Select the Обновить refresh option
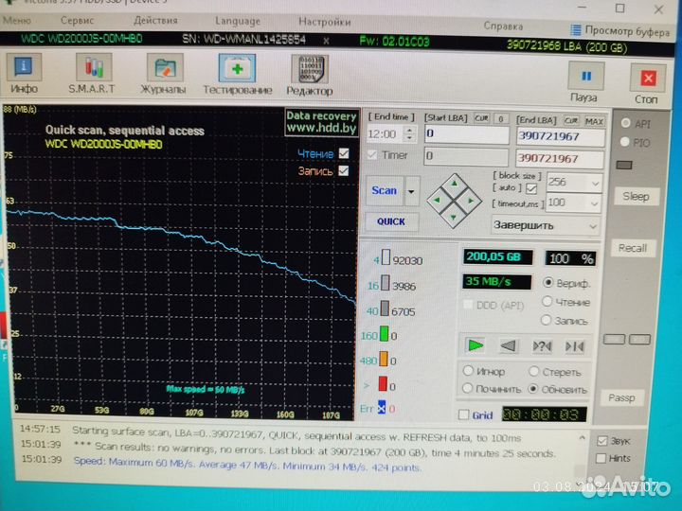Image resolution: width=682 pixels, height=511 pixels. (532, 389)
